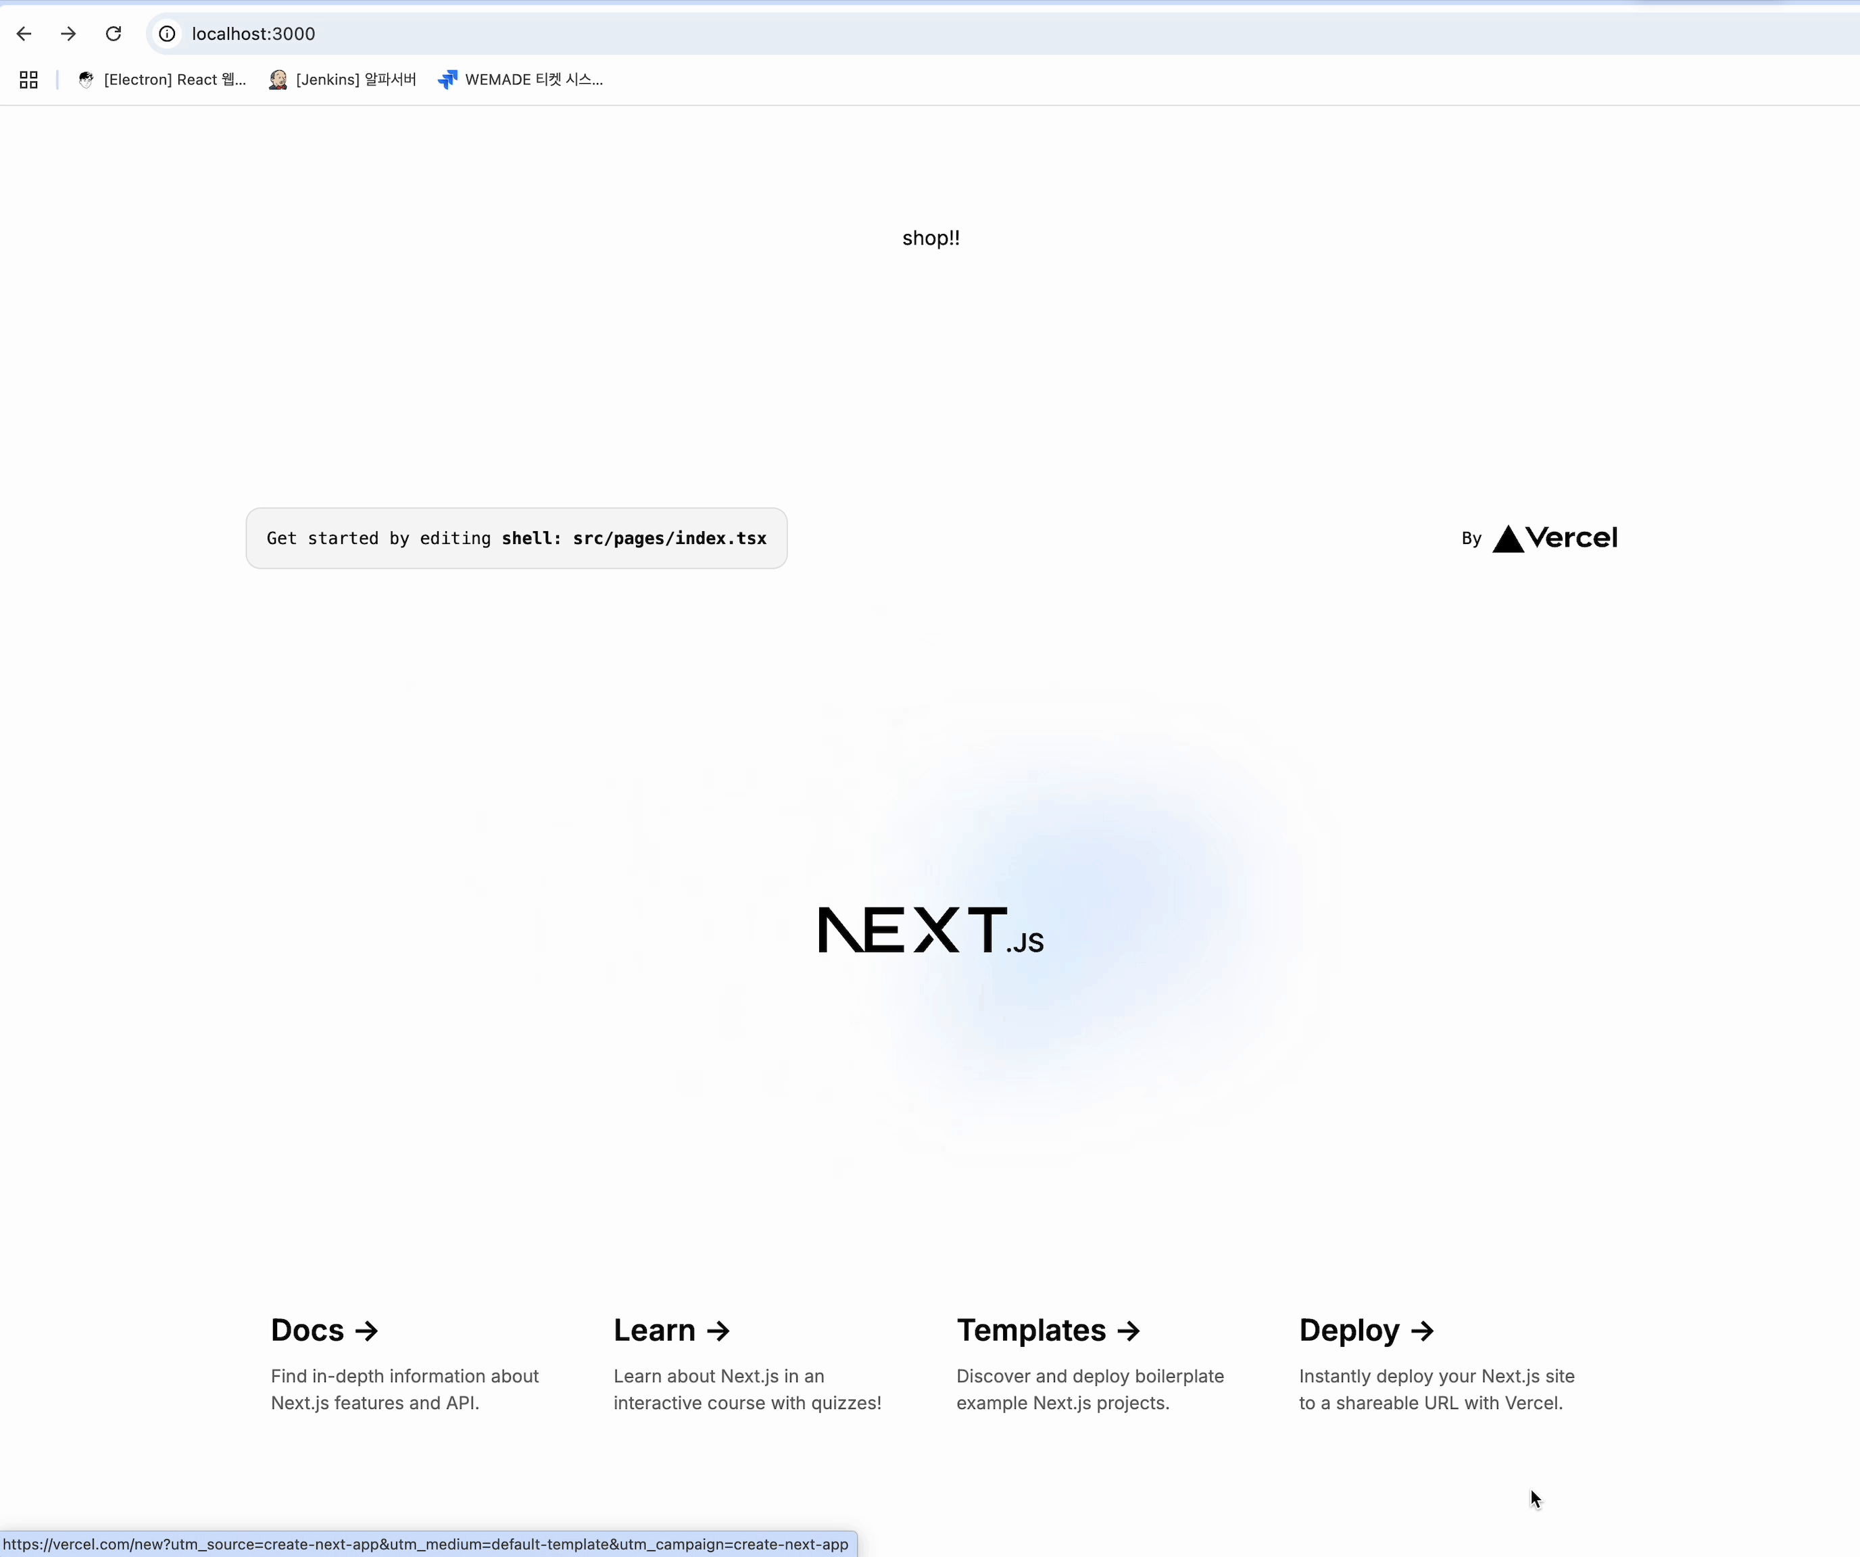
Task: Click the Vercel logo link
Action: coord(1555,538)
